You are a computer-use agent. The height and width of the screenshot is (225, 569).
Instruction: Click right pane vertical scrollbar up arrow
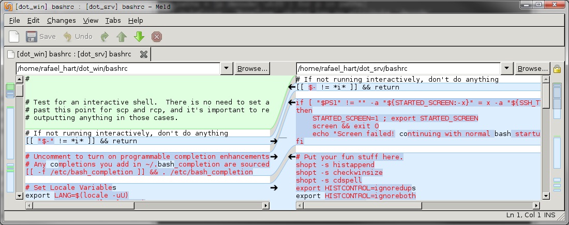(546, 79)
